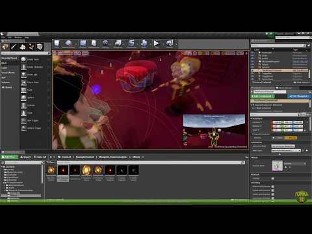The height and width of the screenshot is (234, 312).
Task: Open the Marketplace toolbar icon
Action: [94, 44]
